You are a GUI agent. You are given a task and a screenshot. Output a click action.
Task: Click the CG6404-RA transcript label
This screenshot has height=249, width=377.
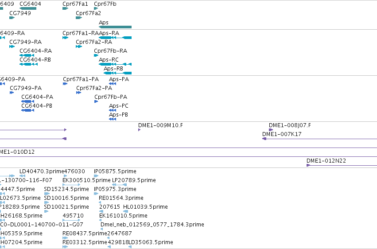pyautogui.click(x=35, y=51)
